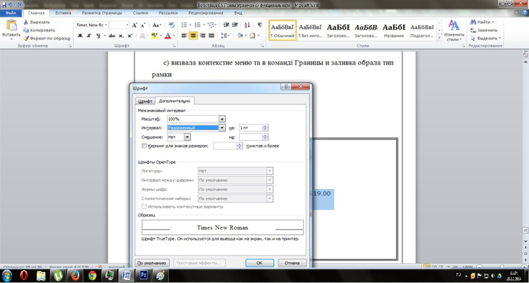Expand the Масштаб dropdown list

pos(222,119)
